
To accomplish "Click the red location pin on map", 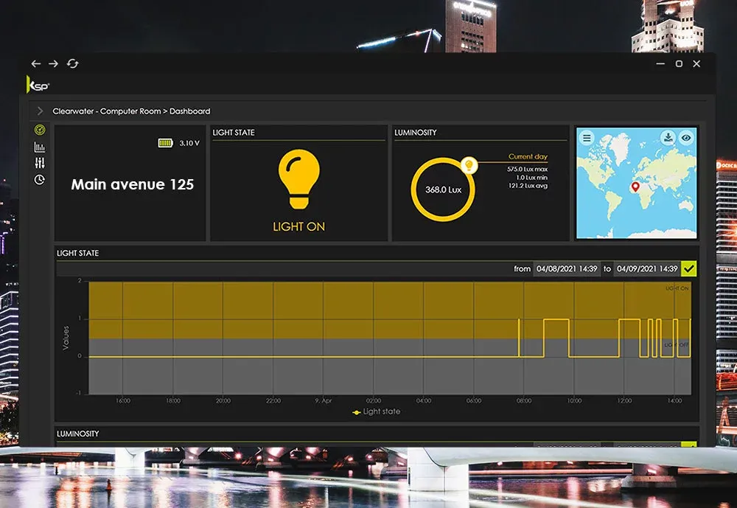I will pyautogui.click(x=635, y=187).
